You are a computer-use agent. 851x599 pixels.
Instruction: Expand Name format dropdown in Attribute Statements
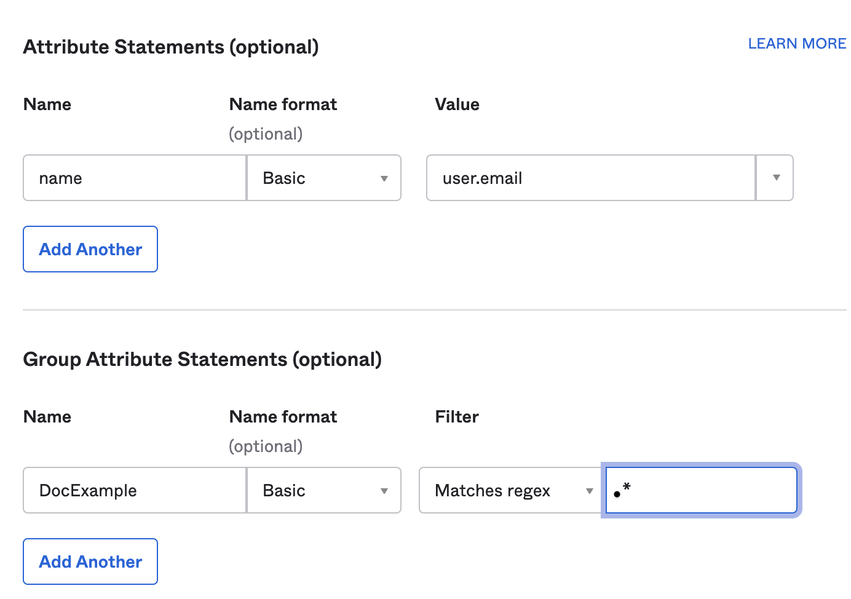coord(324,178)
